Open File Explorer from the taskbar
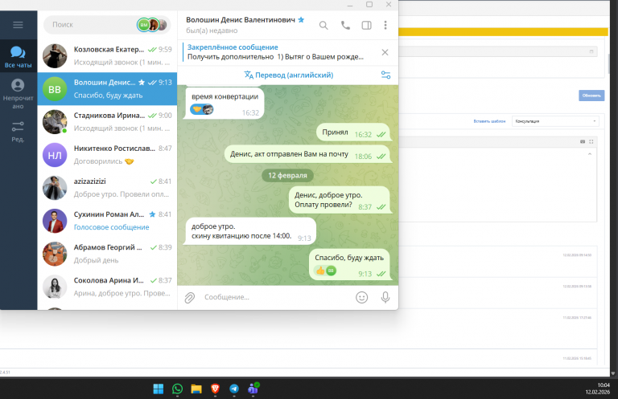618x399 pixels. point(196,389)
